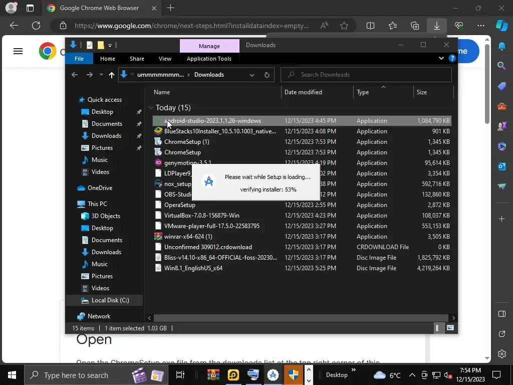Open Edge profile avatar
Screen dimensions: 513x385
click(x=11, y=8)
